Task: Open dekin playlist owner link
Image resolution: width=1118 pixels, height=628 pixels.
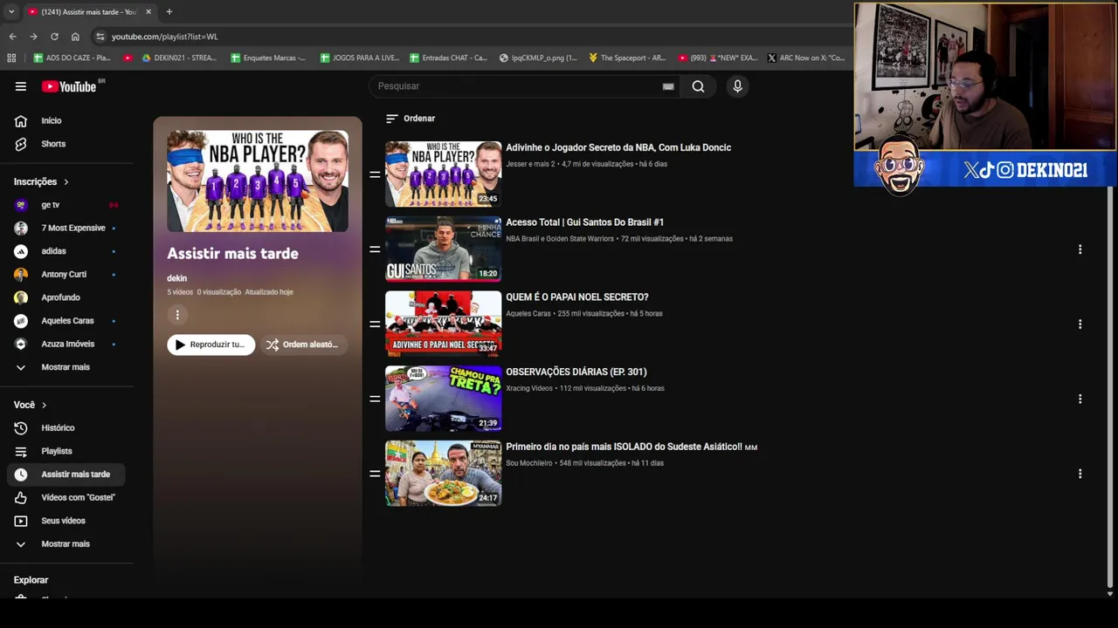Action: click(x=177, y=278)
